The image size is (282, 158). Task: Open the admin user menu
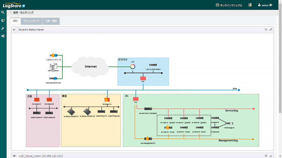[265, 5]
